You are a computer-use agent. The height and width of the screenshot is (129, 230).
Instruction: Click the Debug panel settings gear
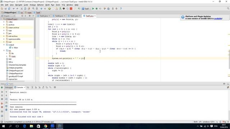pos(224,84)
